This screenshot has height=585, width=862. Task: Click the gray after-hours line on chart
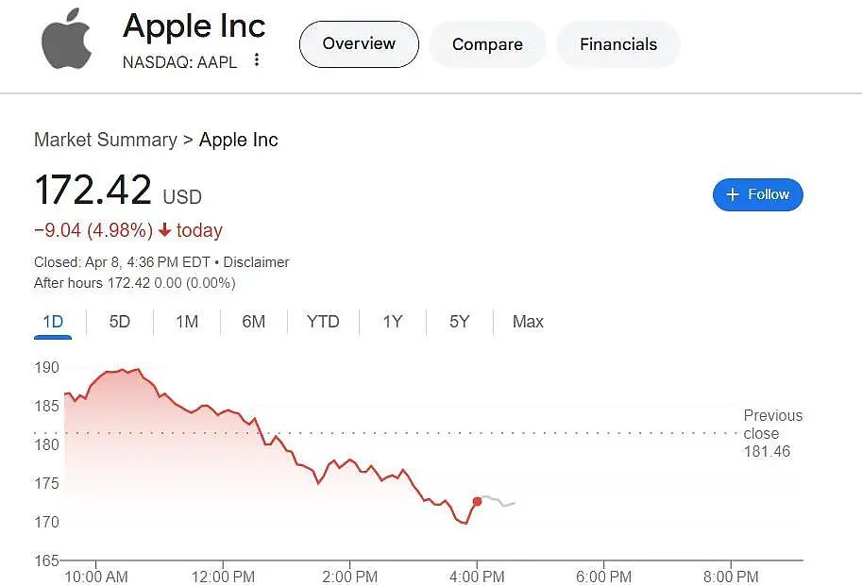click(x=499, y=500)
